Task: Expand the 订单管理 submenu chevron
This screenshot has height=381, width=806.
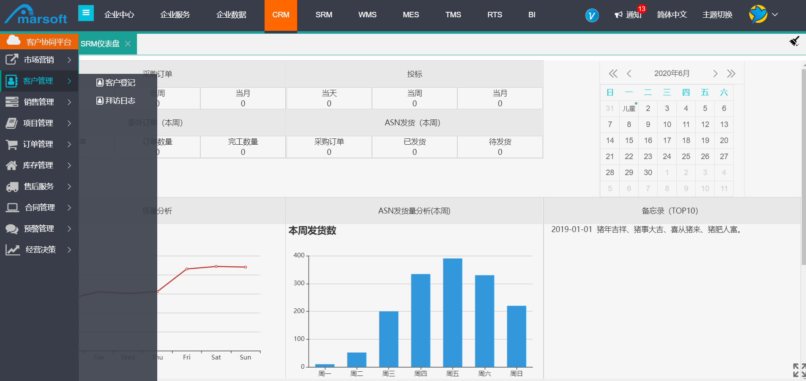Action: tap(69, 144)
